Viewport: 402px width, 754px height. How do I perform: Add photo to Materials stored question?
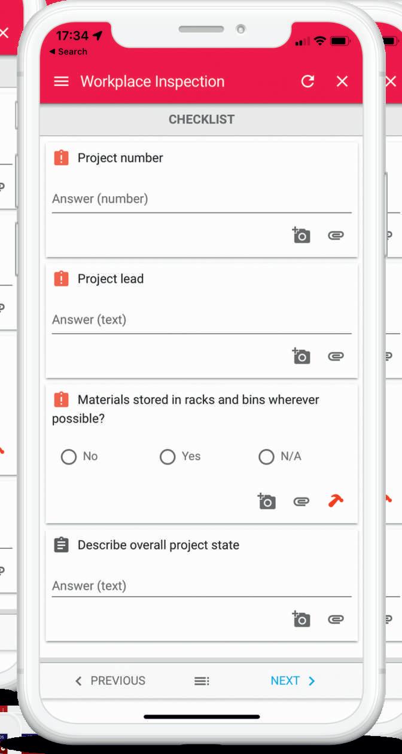266,501
